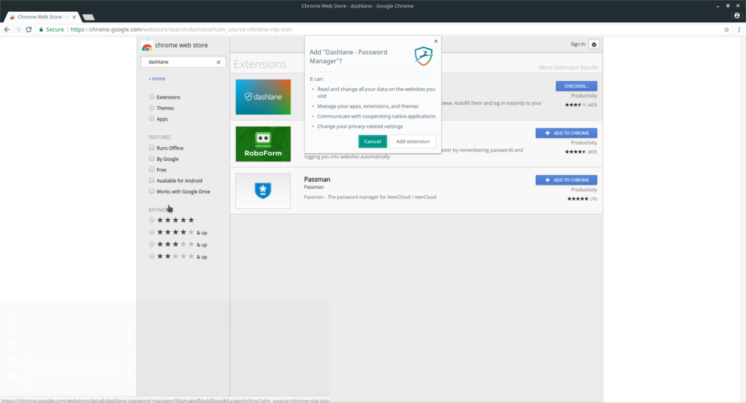
Task: Click RoboForm's star rating (803)
Action: (576, 152)
